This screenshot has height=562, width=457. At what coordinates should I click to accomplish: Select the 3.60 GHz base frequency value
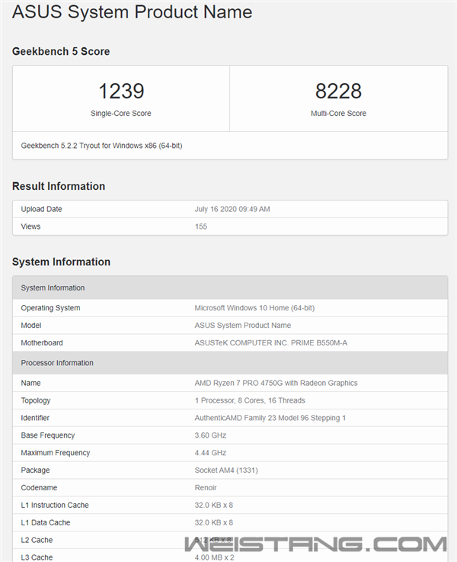pyautogui.click(x=210, y=435)
